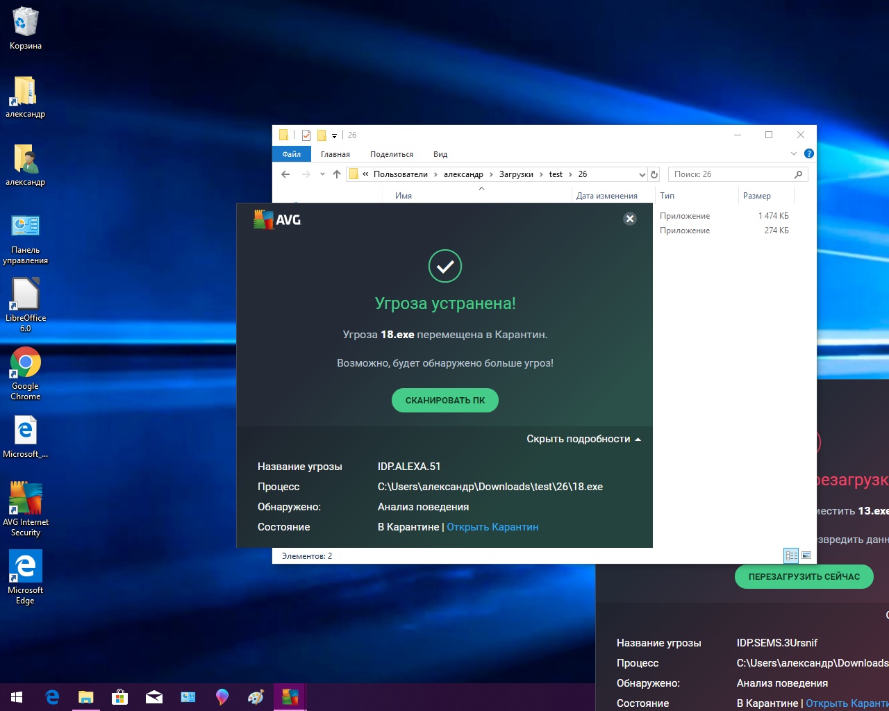Open the File tab in Explorer
The image size is (889, 711).
tap(292, 154)
